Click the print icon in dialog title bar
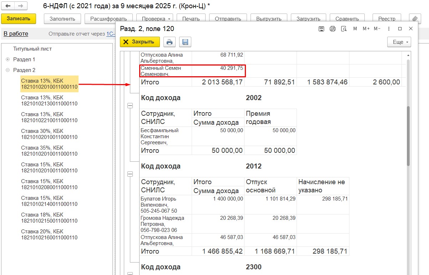Viewport: 429px width, 275px height. point(333,29)
